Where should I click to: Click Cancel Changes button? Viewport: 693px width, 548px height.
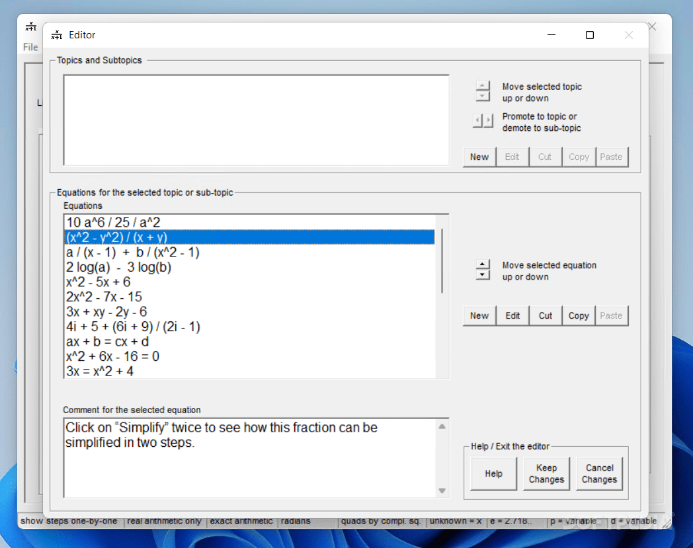pos(599,474)
